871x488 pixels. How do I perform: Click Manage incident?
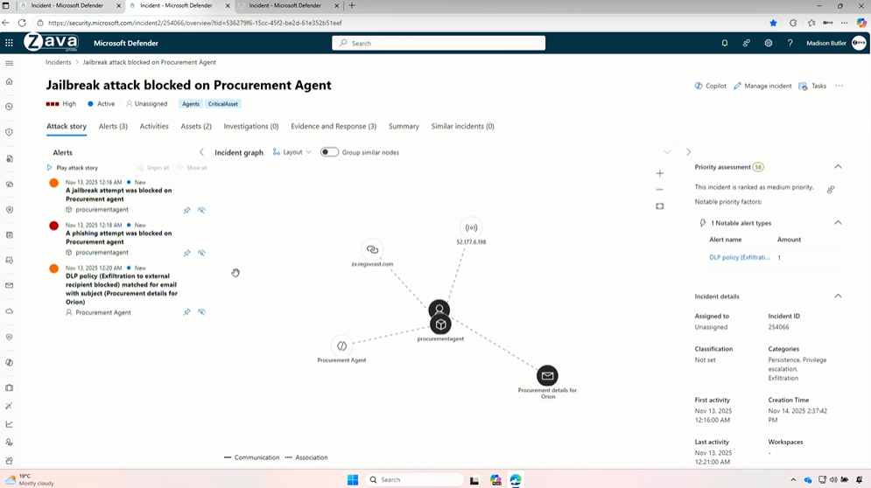(762, 86)
